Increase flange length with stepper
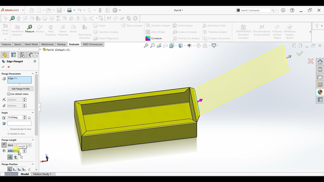This screenshot has width=324, height=182. tap(24, 150)
